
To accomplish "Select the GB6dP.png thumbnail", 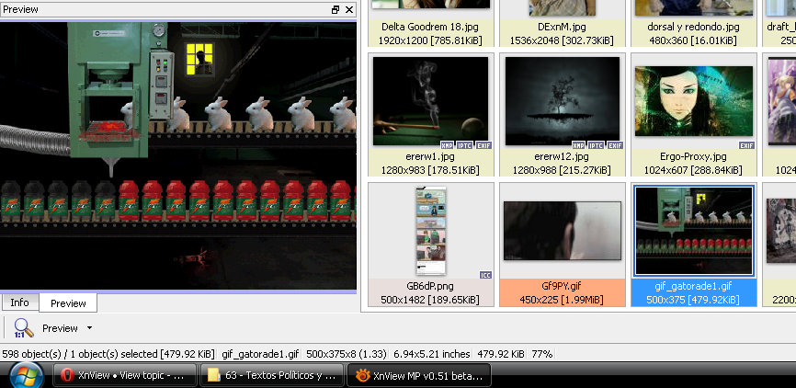I will pos(430,231).
